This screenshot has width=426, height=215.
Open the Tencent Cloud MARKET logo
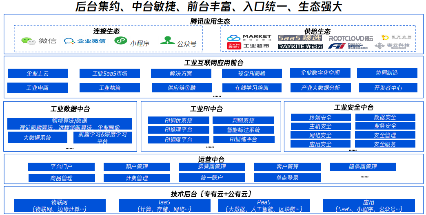(249, 37)
